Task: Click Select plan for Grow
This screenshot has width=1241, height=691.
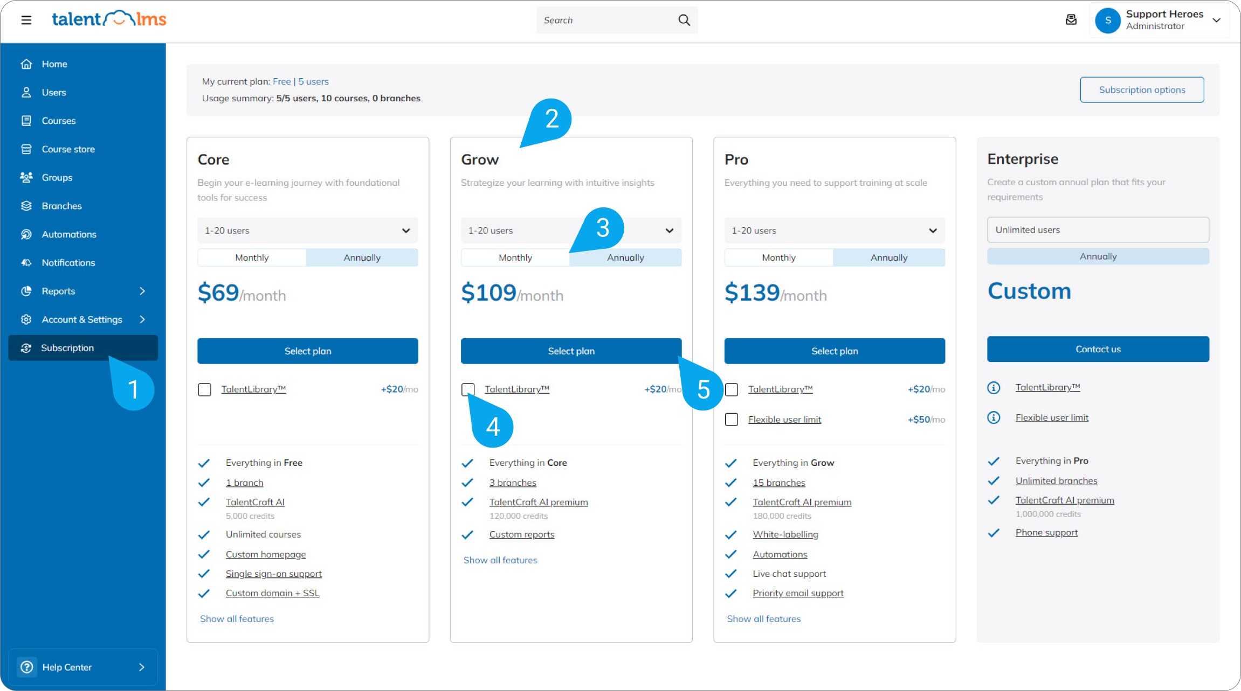Action: coord(571,351)
